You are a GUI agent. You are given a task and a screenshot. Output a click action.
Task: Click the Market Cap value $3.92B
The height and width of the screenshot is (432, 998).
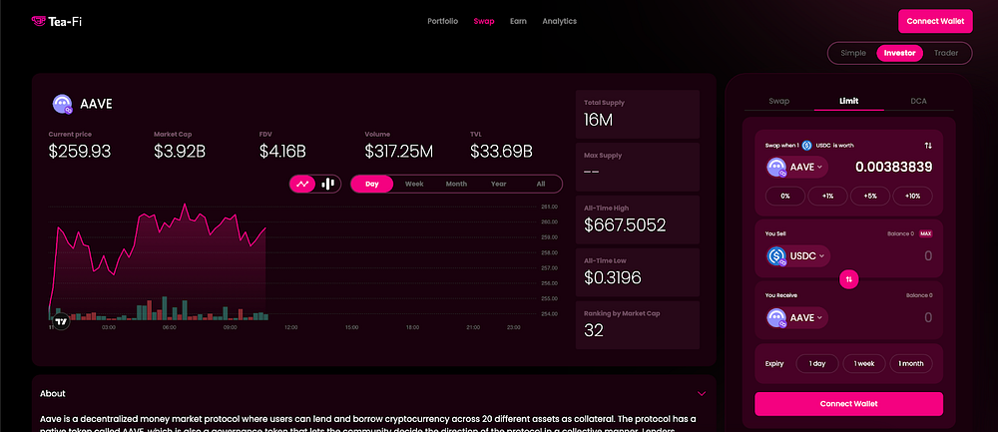pyautogui.click(x=180, y=152)
